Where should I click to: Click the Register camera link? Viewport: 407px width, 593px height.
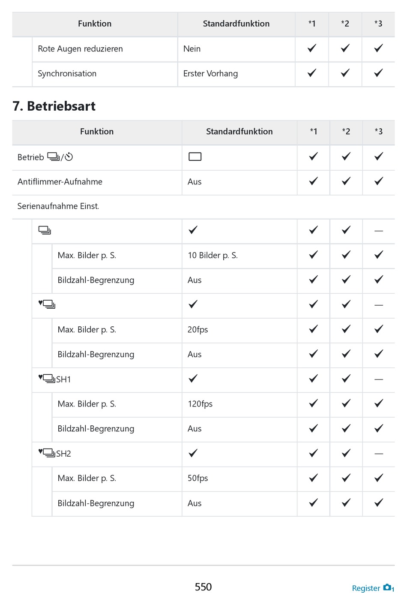372,588
